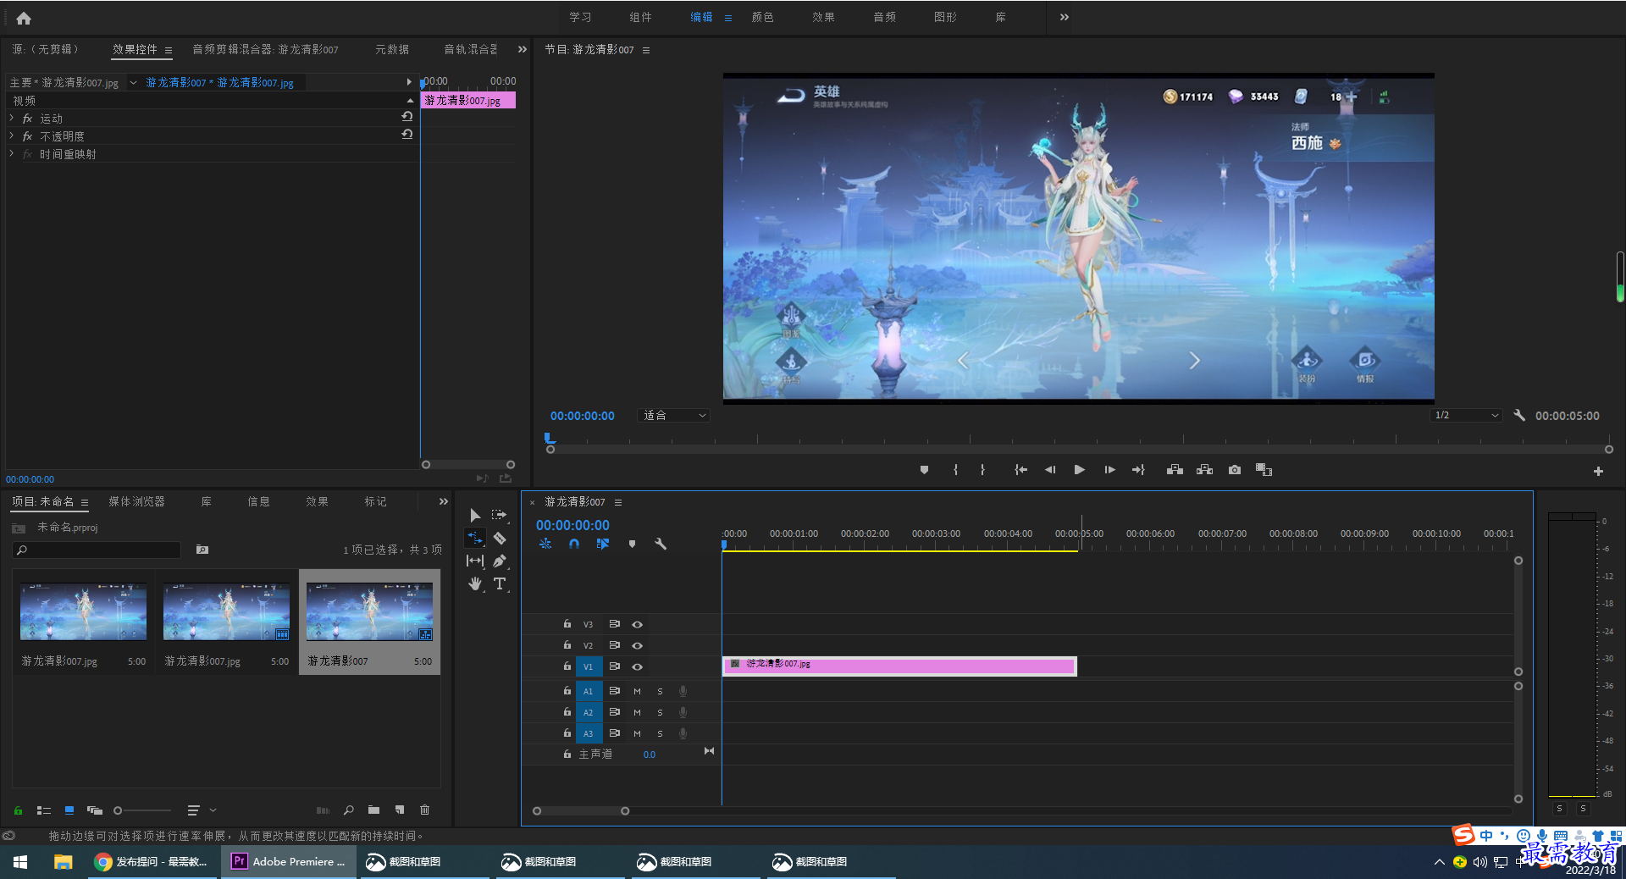Open 媒体浏览器 tab
This screenshot has width=1626, height=879.
pos(136,502)
